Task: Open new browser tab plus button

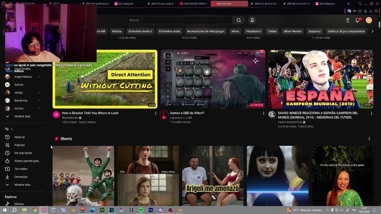Action: point(348,4)
